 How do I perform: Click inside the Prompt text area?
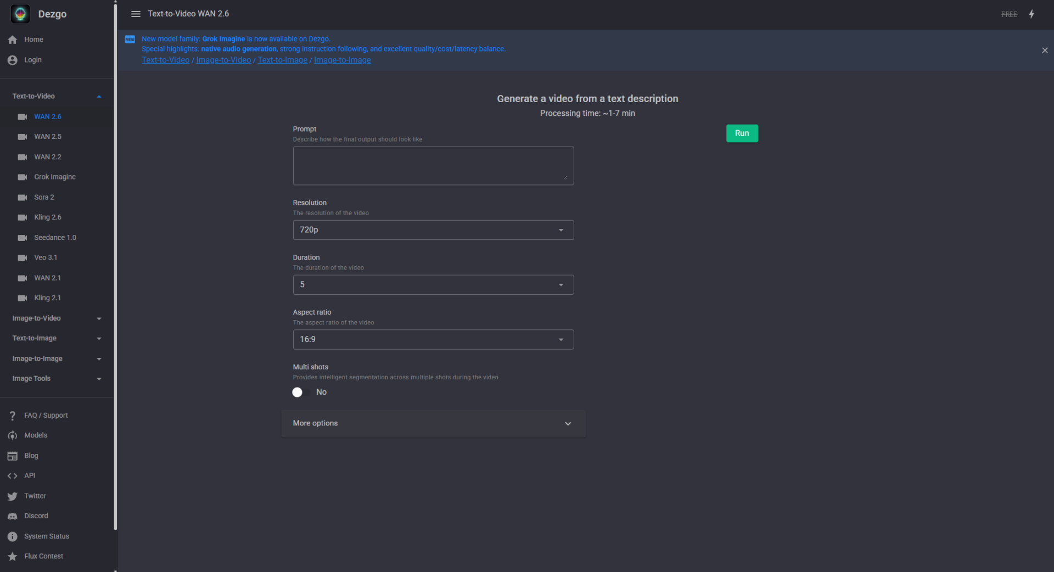433,165
